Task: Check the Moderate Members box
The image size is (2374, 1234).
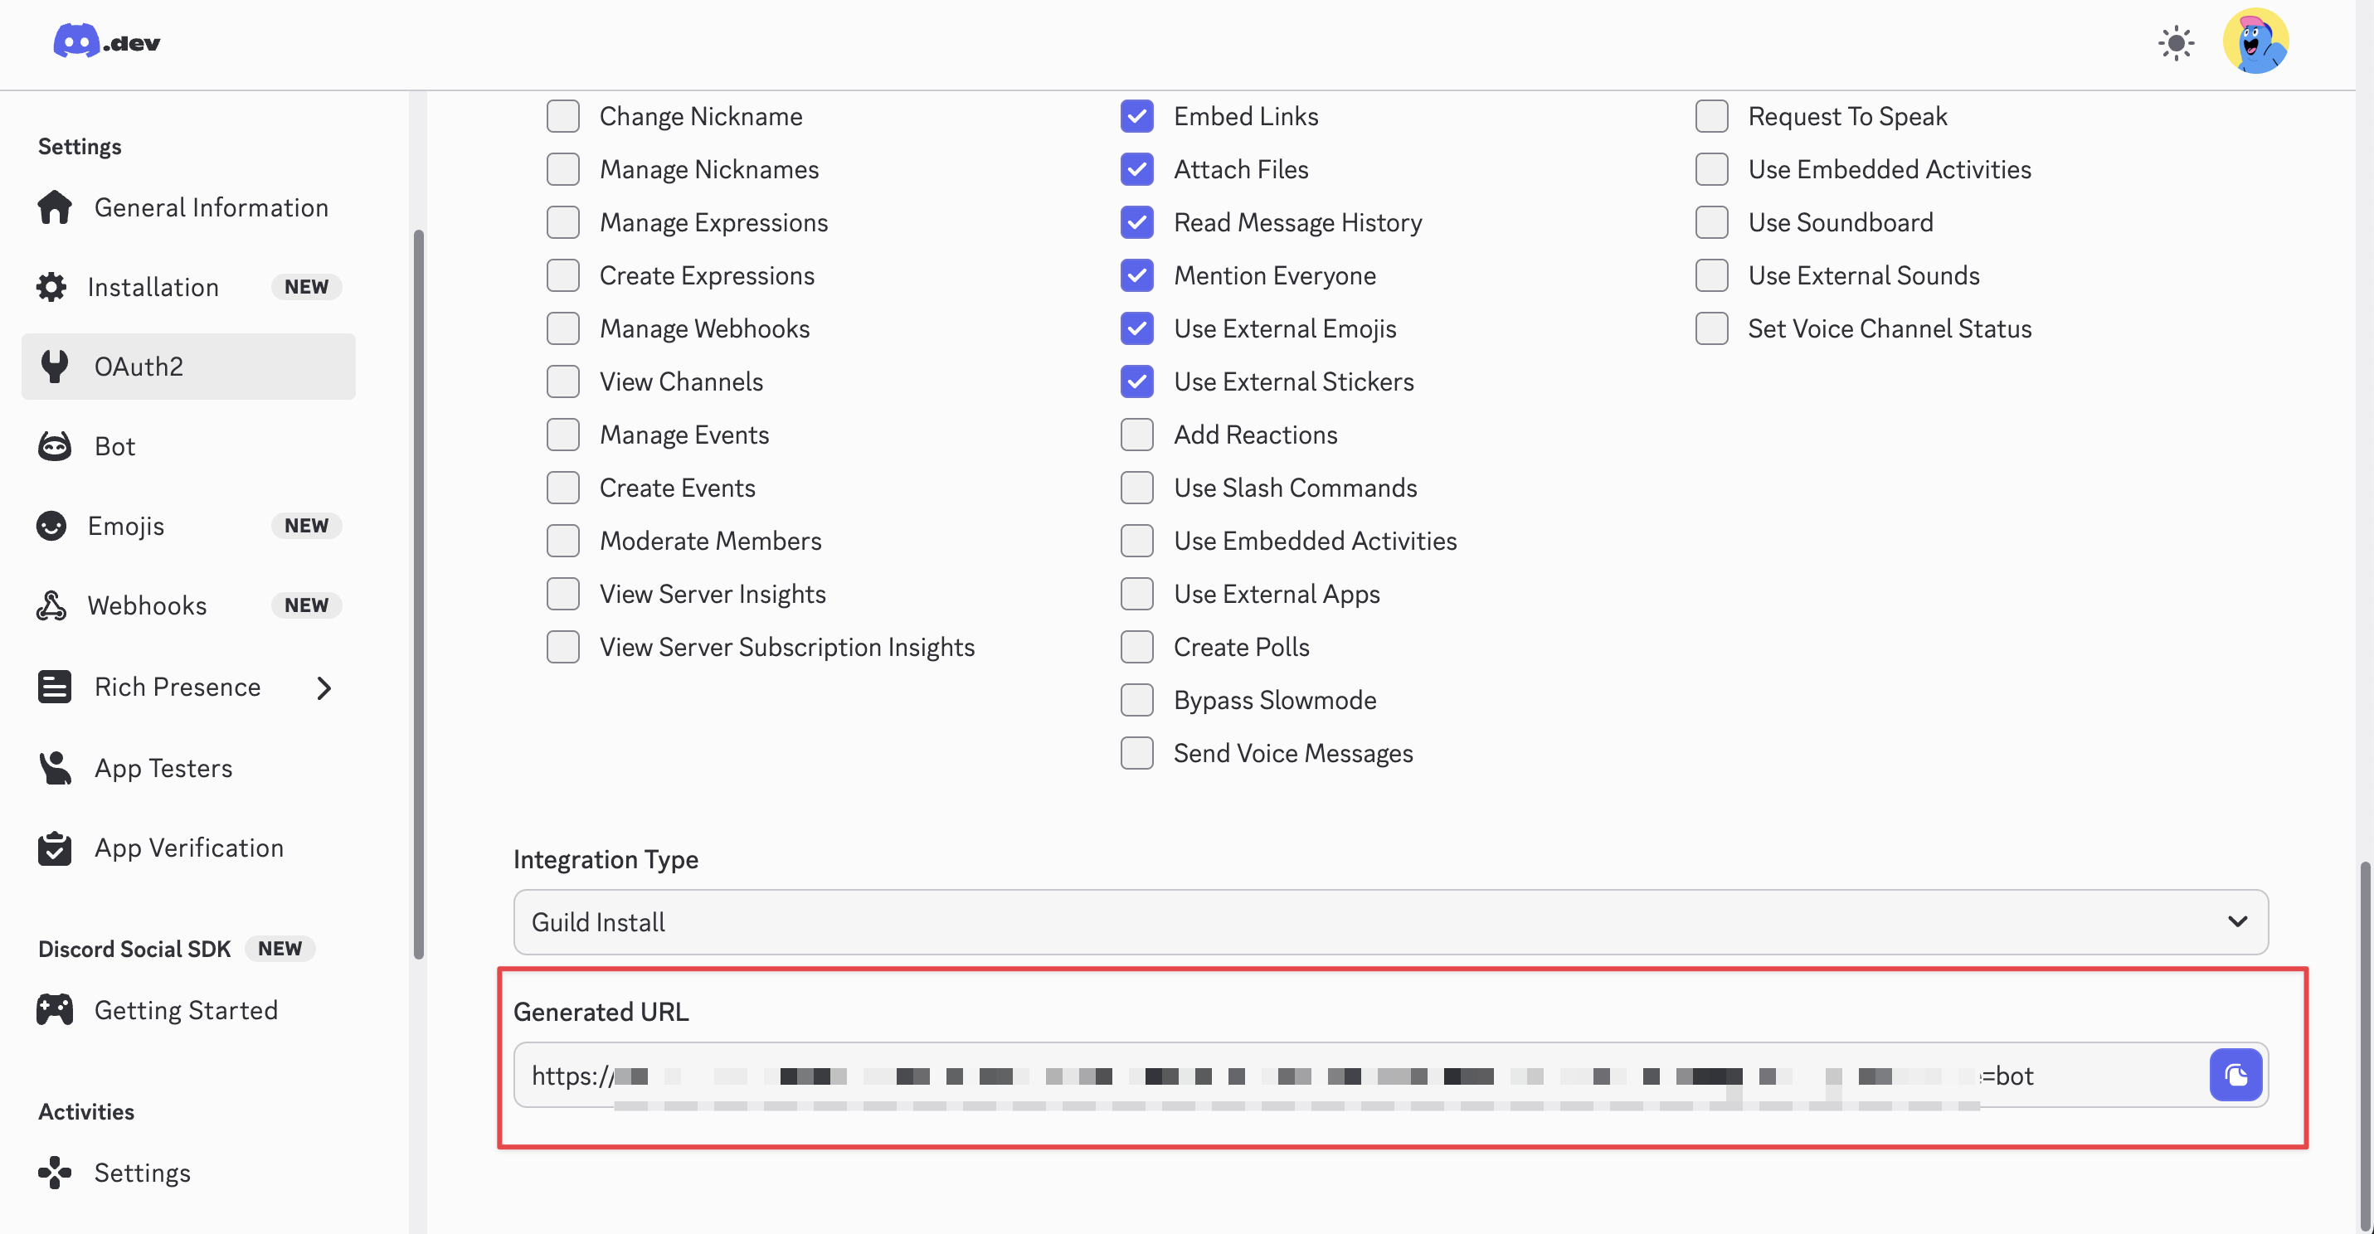Action: (563, 541)
